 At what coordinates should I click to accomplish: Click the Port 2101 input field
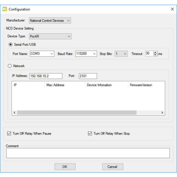88,76
